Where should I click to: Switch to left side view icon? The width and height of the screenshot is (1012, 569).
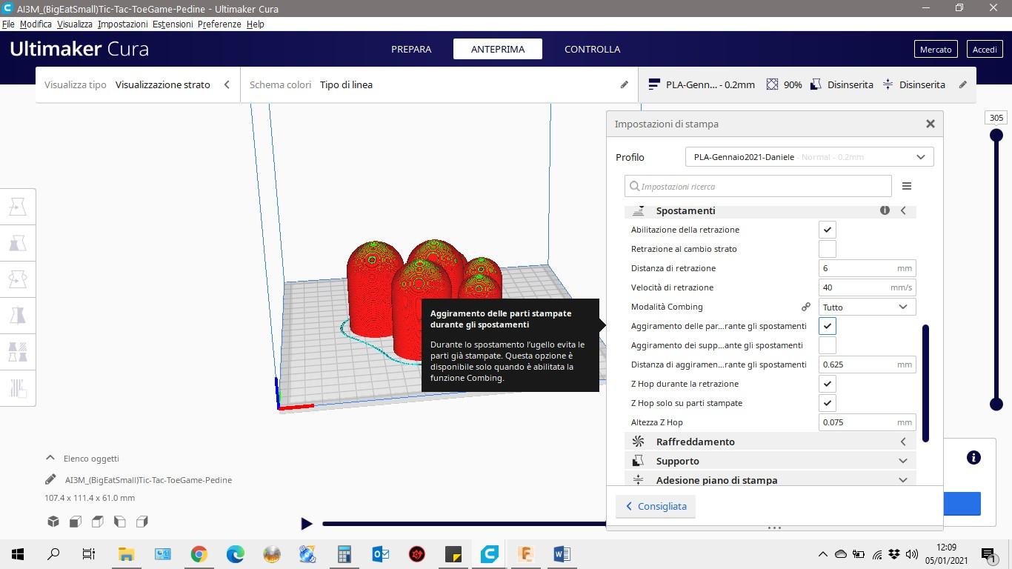120,522
